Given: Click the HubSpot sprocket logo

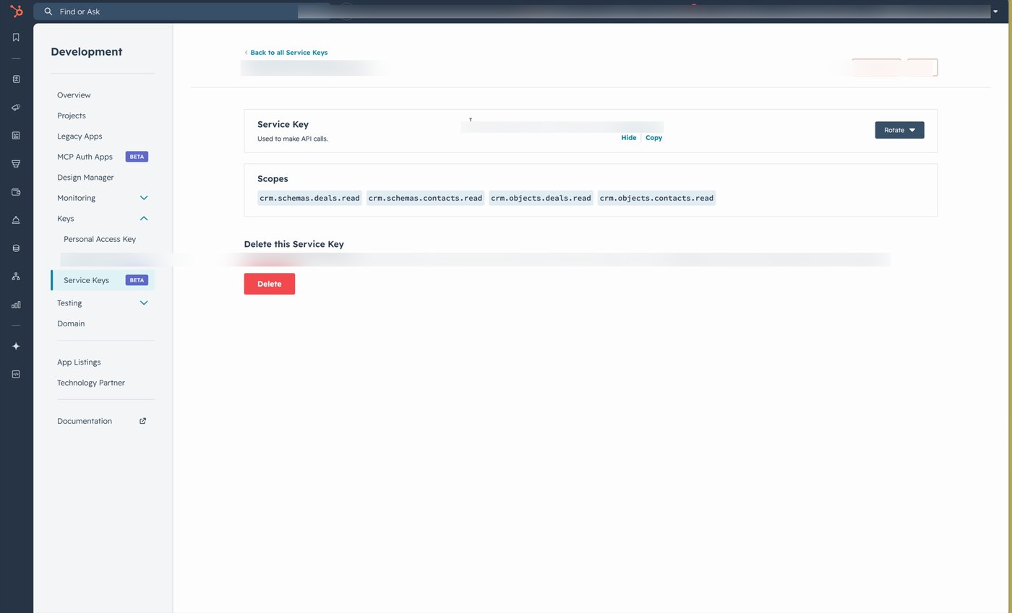Looking at the screenshot, I should pos(16,11).
